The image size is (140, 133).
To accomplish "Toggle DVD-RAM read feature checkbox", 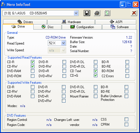I will pos(32,71).
